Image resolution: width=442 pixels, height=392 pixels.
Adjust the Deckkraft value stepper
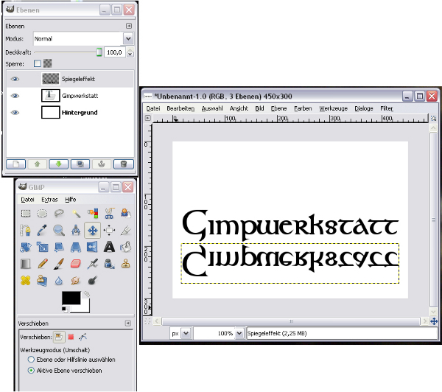click(130, 52)
